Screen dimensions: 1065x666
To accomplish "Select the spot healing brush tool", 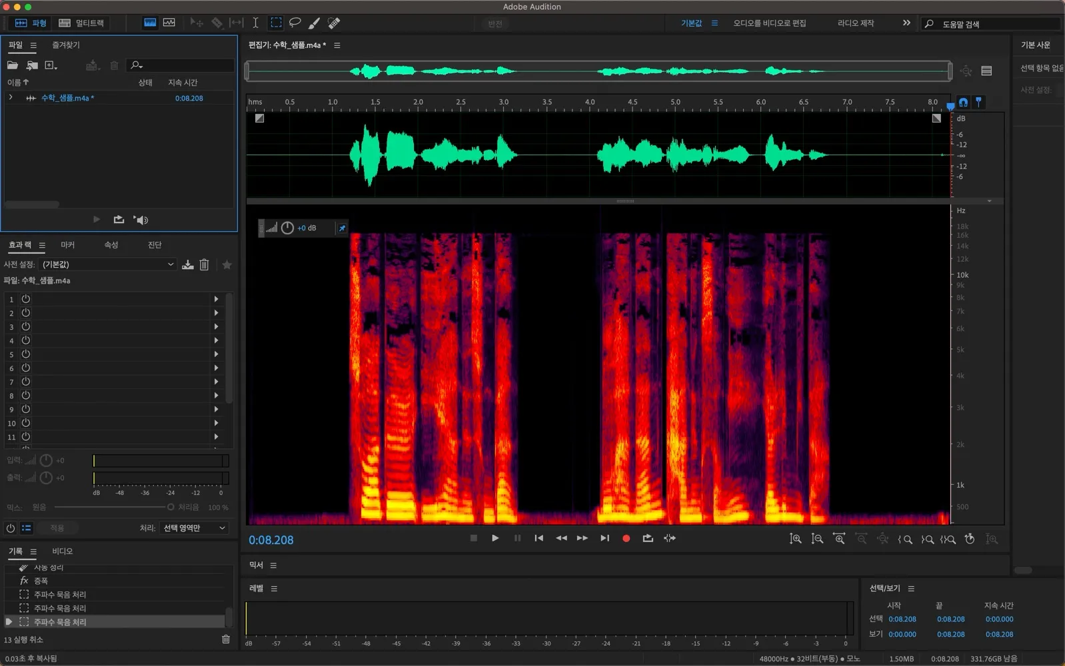I will [x=334, y=23].
